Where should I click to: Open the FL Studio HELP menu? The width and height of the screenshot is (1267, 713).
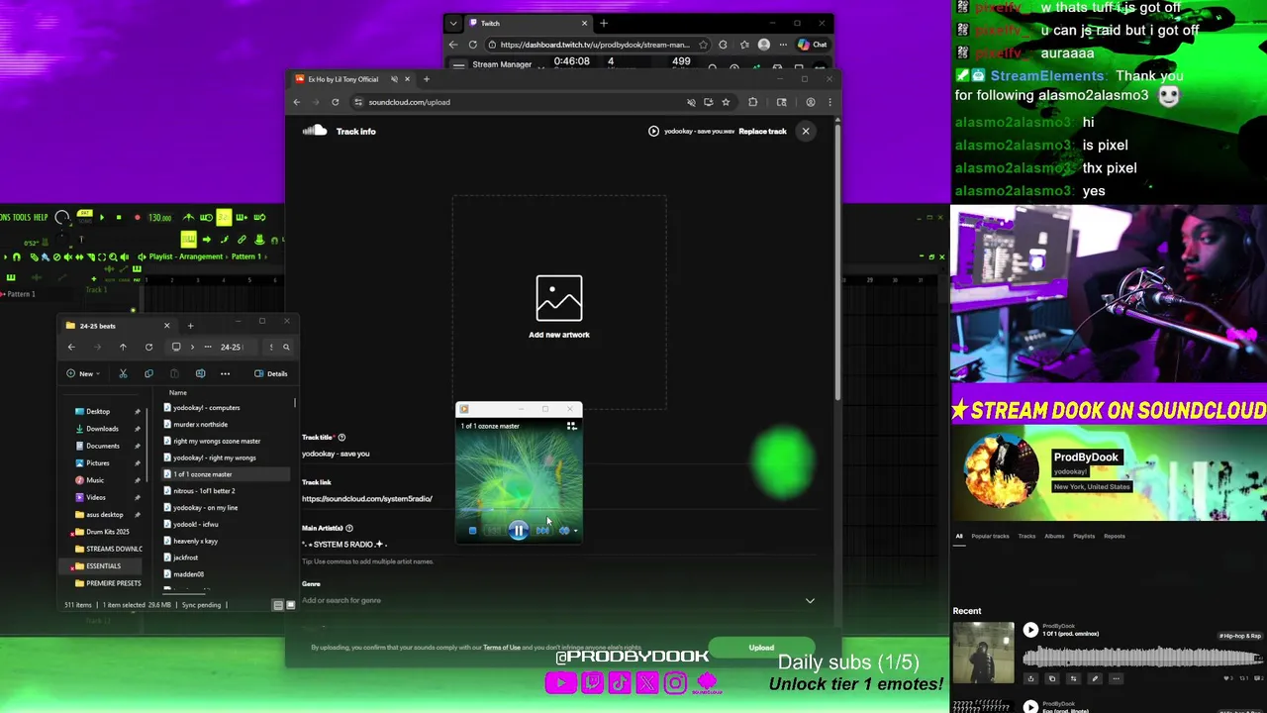click(41, 218)
